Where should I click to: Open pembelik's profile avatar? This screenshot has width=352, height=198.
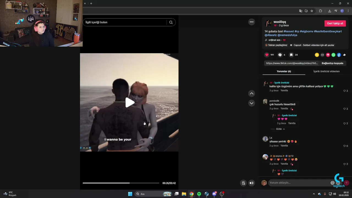265,102
